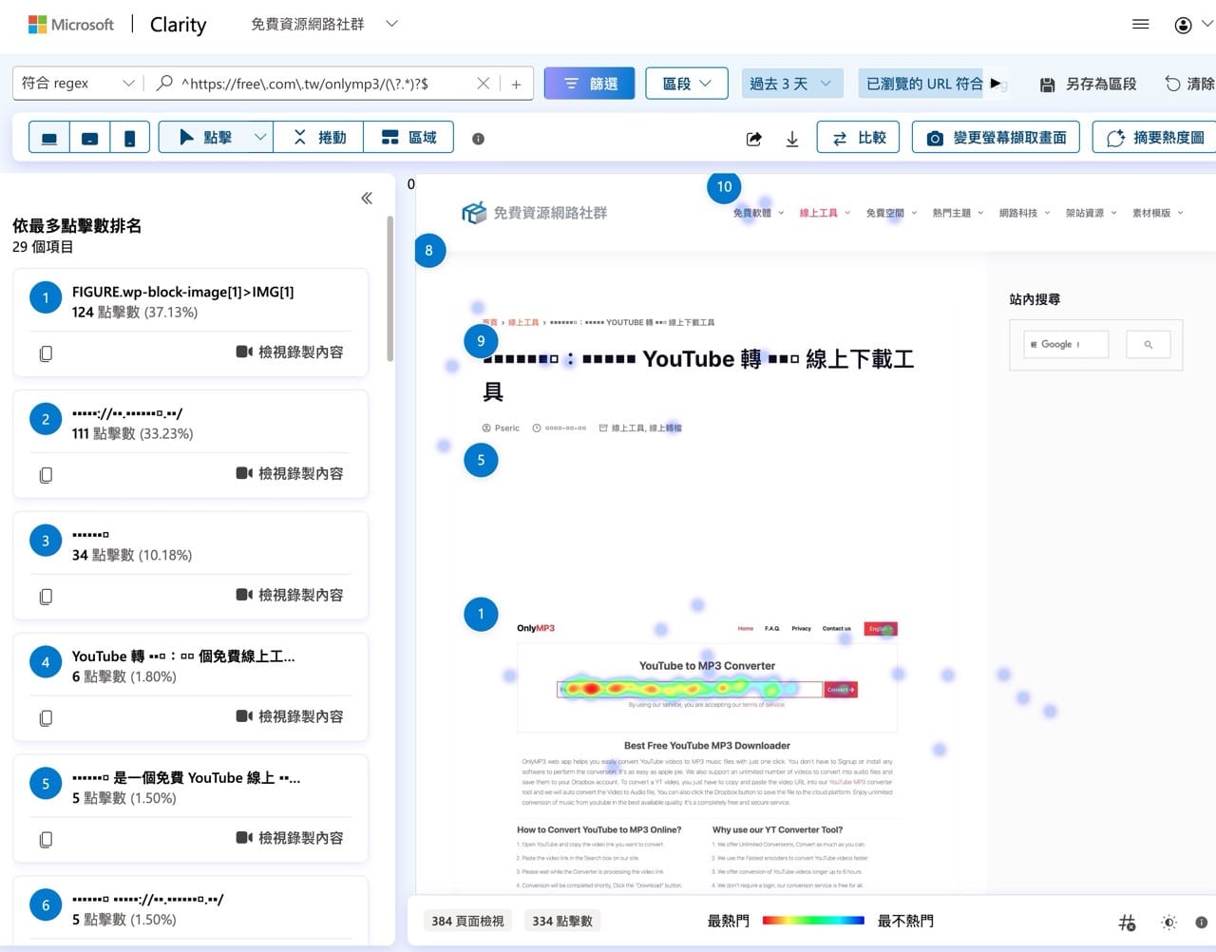The image size is (1216, 952).
Task: Expand the 點擊 type dropdown arrow
Action: [x=260, y=138]
